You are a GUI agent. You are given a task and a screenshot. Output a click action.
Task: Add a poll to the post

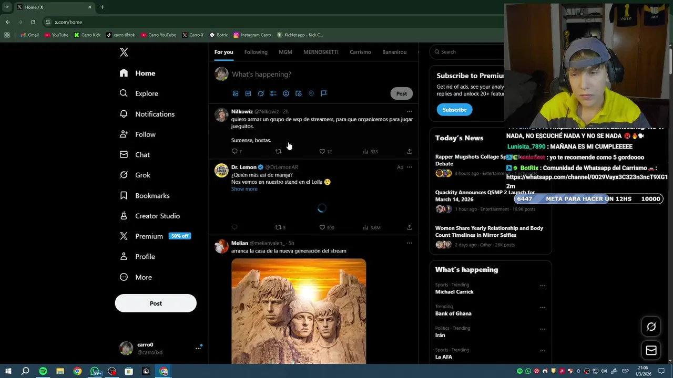pos(273,93)
